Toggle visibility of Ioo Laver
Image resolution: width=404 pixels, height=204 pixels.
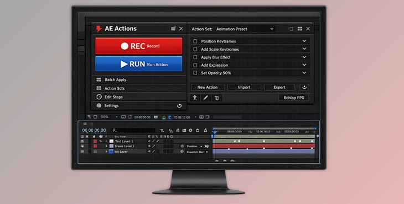point(82,152)
